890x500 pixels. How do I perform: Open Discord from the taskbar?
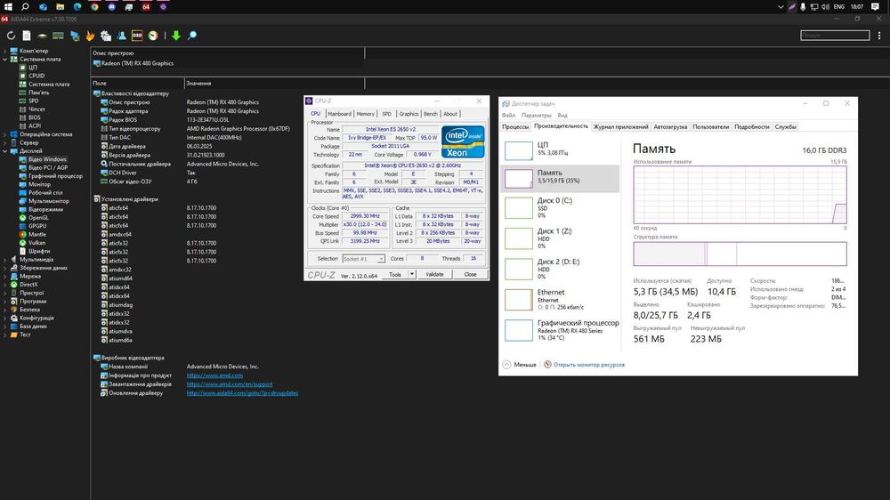(112, 7)
